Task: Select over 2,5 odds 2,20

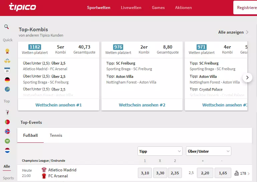Action: point(205,173)
